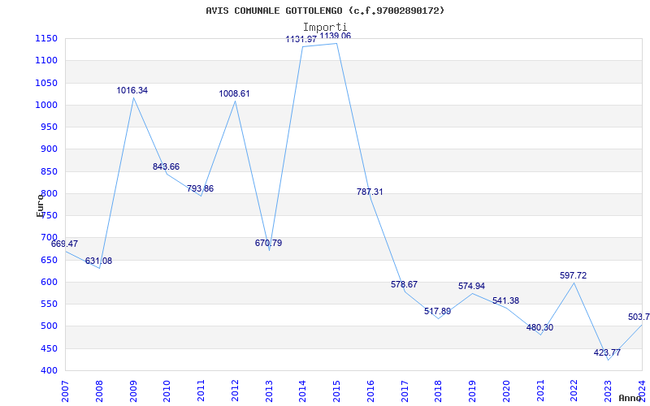Viewport: 650px width, 406px height.
Task: Select the 450 y-axis tick label
Action: point(49,349)
